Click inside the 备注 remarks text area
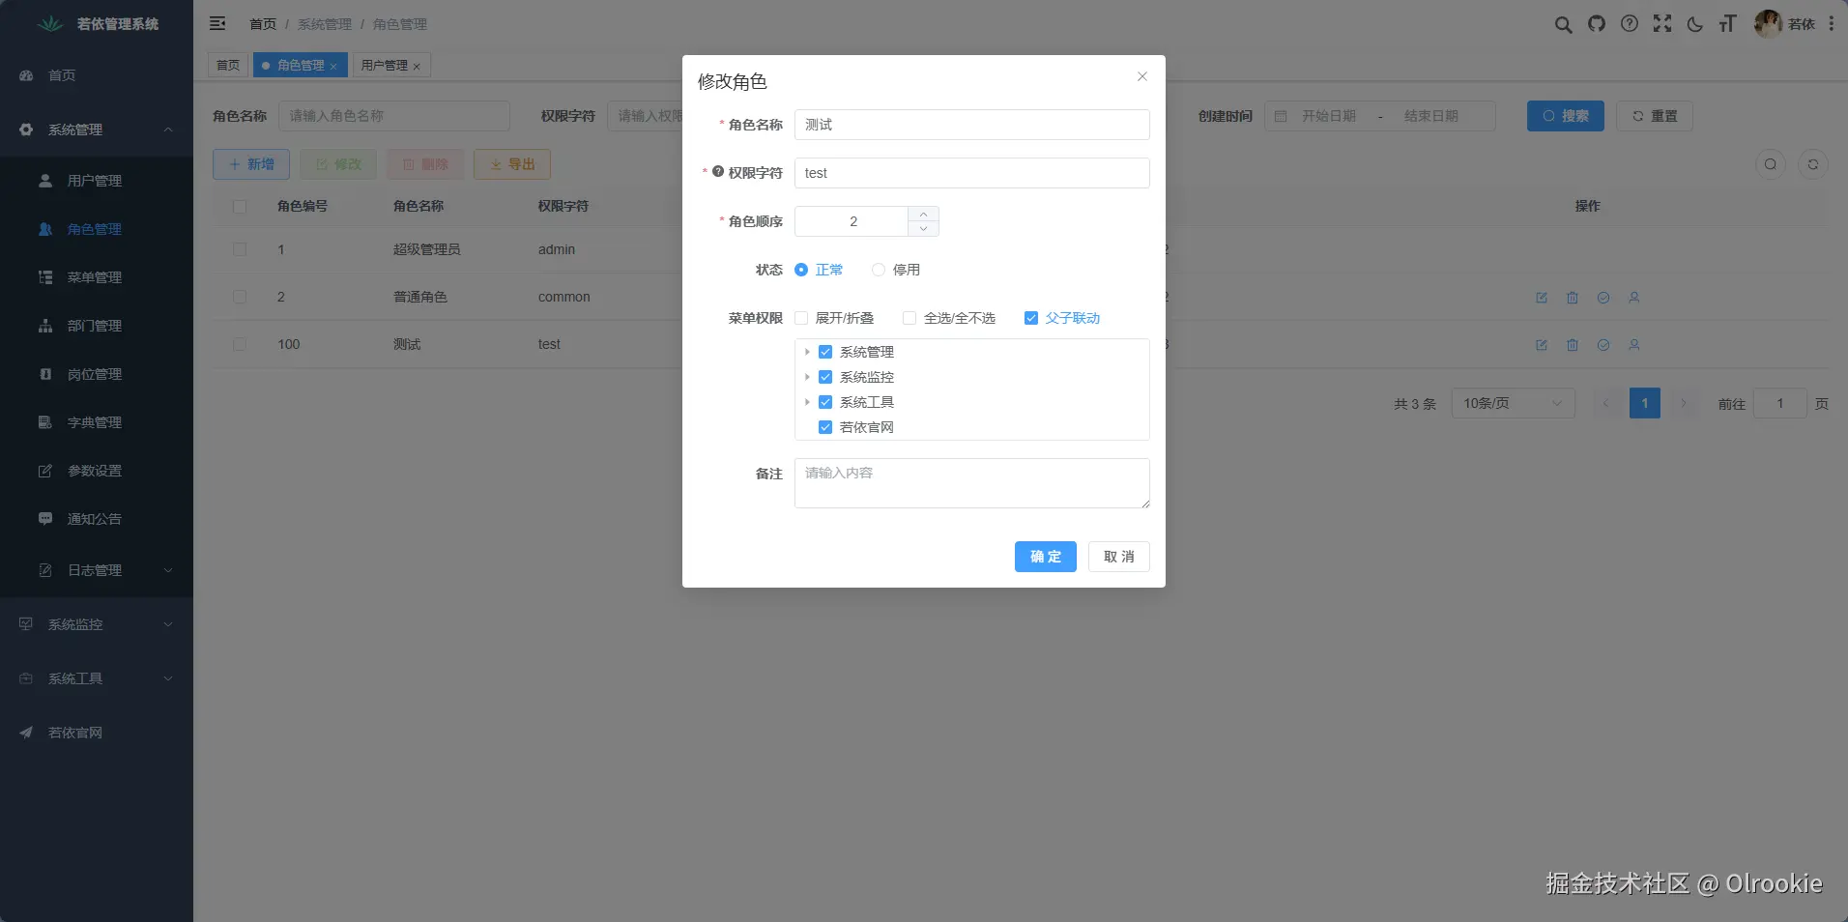 [x=970, y=483]
